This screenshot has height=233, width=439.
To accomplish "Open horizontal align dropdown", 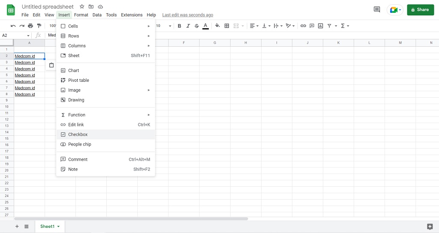I will [254, 26].
